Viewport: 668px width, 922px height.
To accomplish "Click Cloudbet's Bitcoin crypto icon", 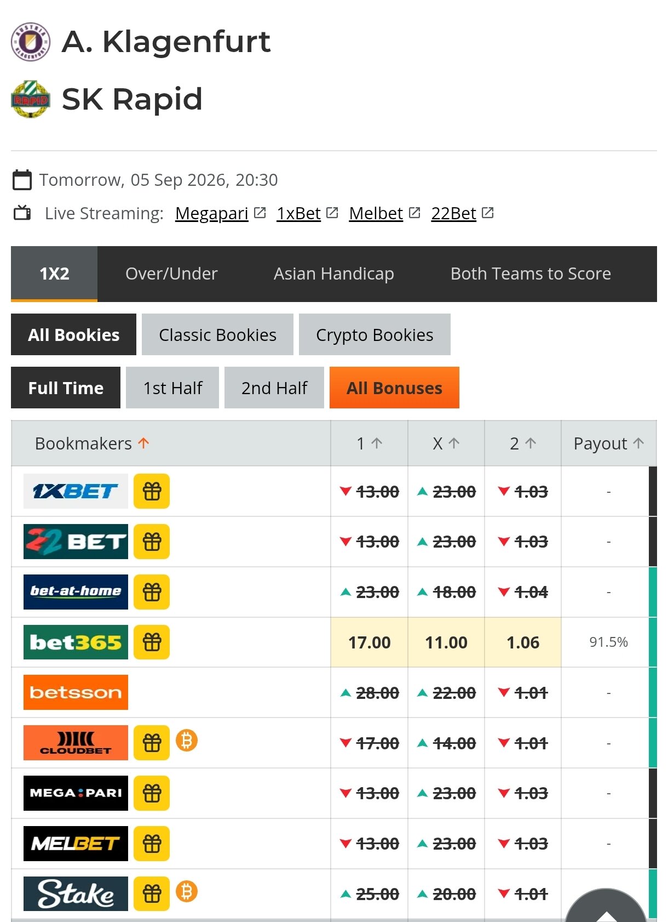I will coord(187,741).
